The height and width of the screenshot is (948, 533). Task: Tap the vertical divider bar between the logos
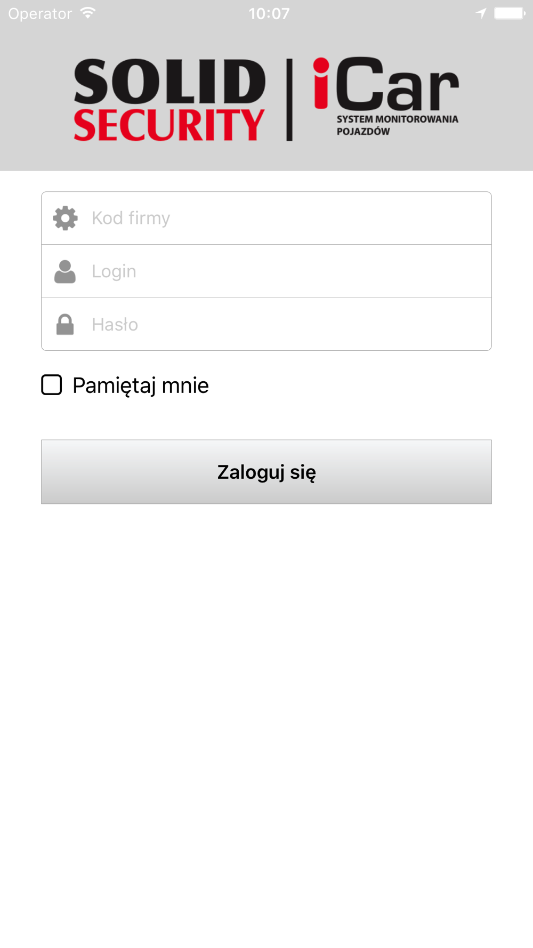pyautogui.click(x=289, y=100)
